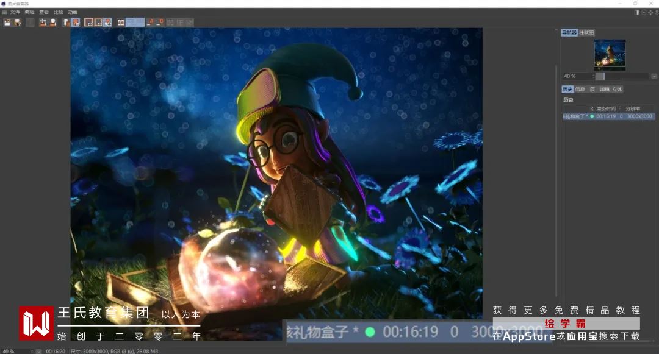Click the second framed render-region toolbar icon
Image resolution: width=659 pixels, height=354 pixels.
[98, 23]
